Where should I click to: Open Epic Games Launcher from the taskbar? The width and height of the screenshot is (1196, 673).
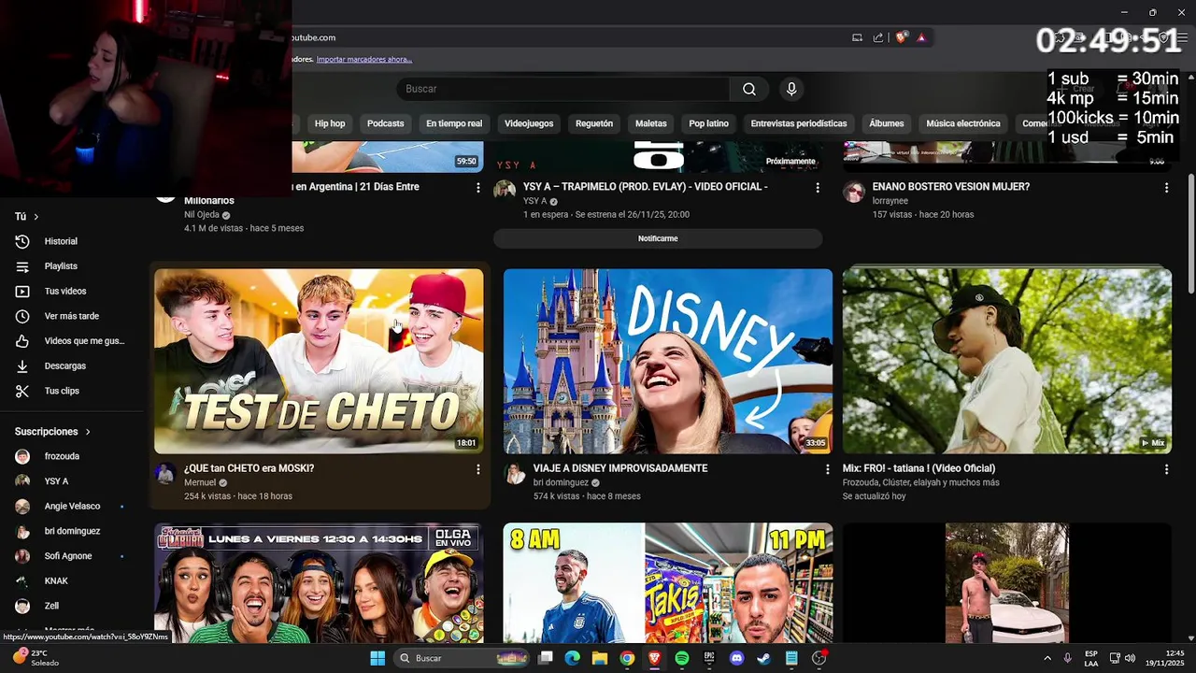pos(709,658)
